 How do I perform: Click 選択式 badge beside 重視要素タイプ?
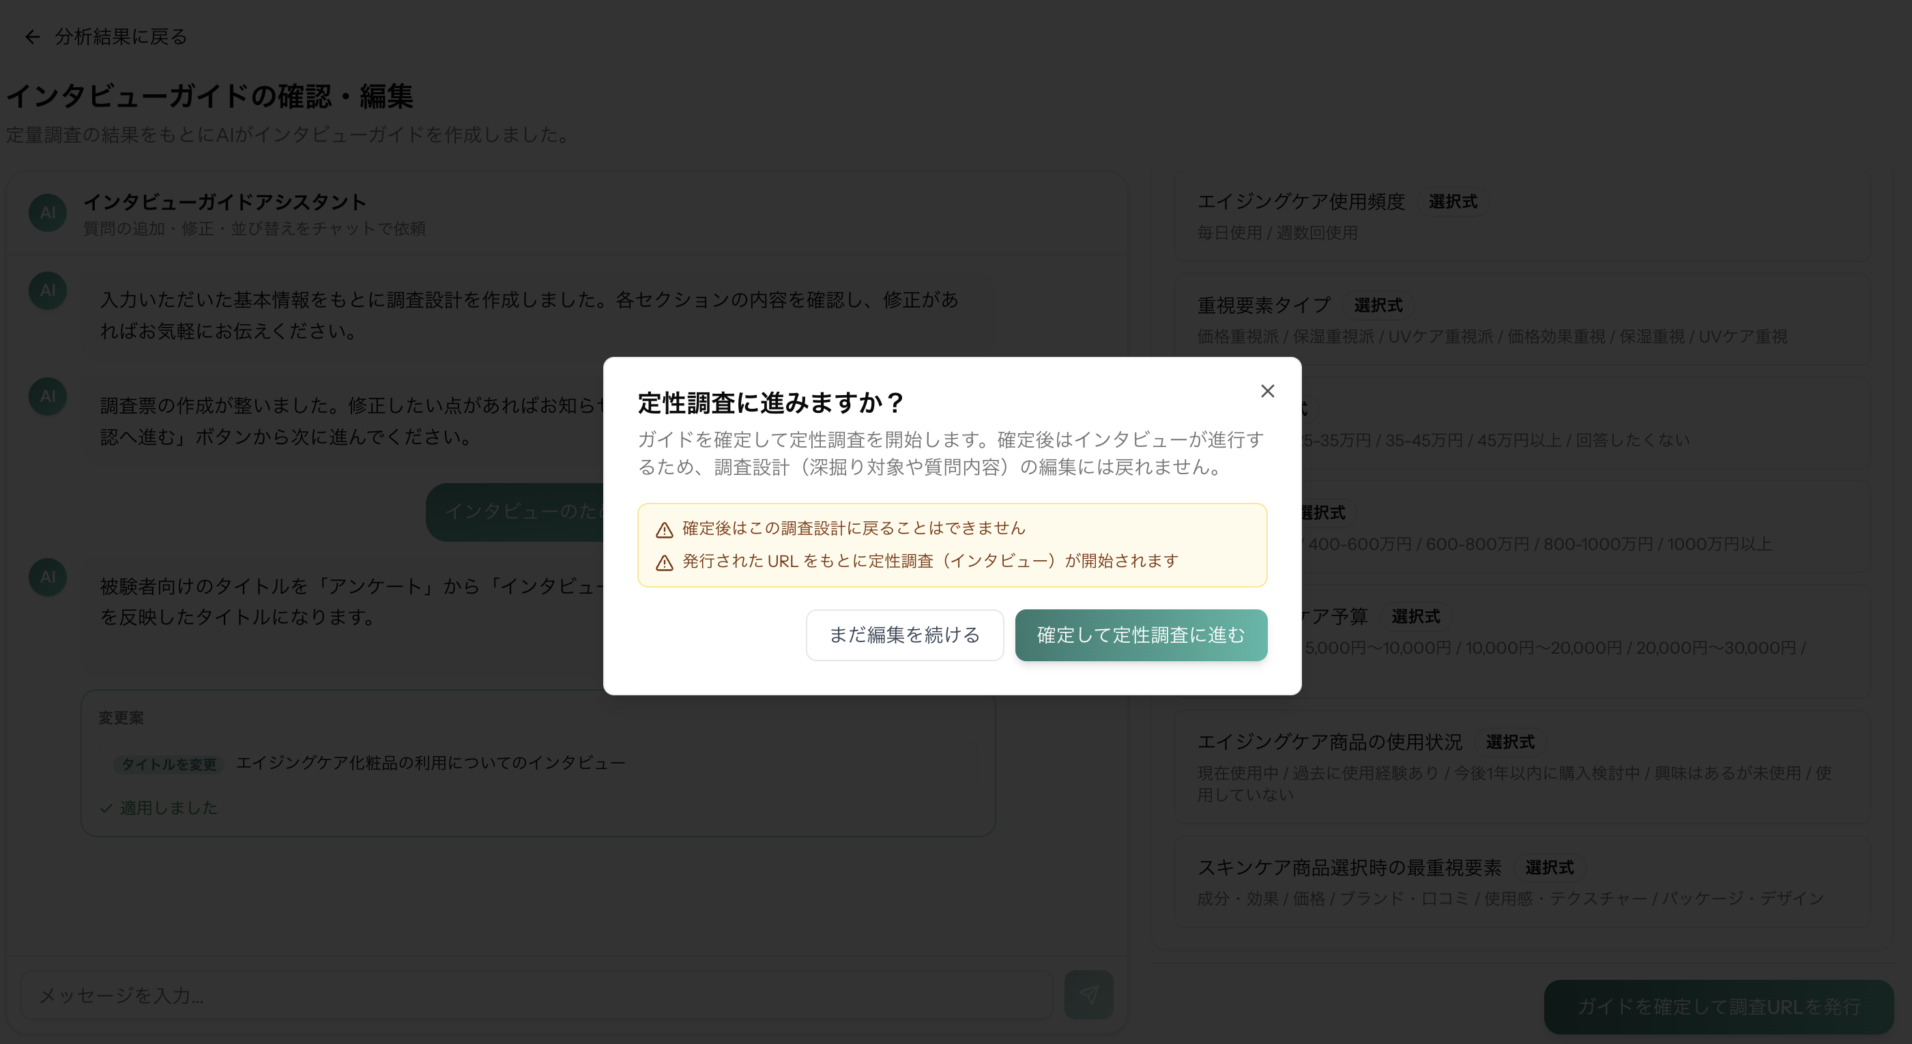pyautogui.click(x=1378, y=305)
